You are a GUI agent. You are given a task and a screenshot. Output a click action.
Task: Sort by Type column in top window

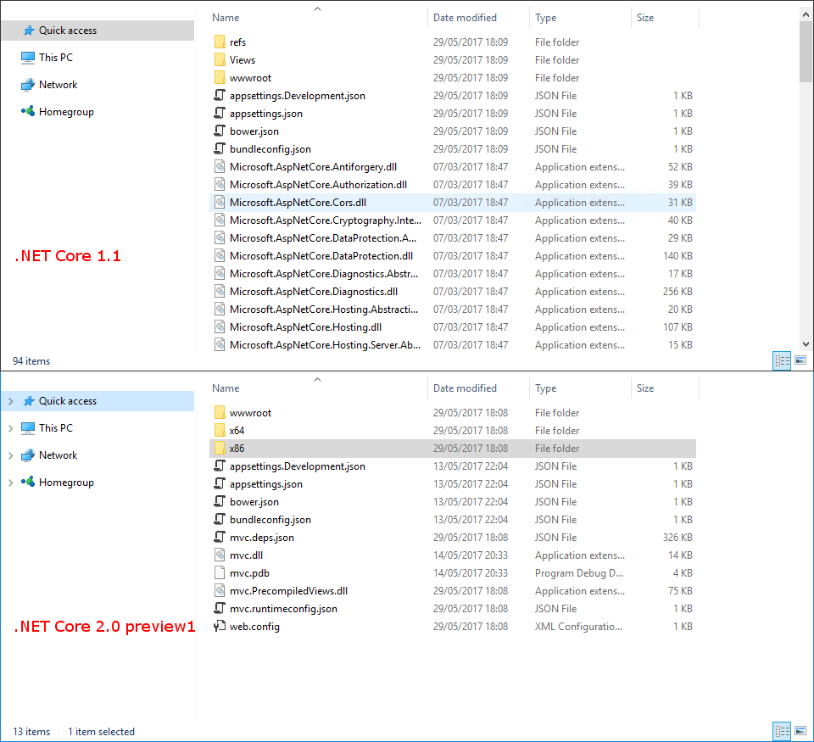[x=545, y=18]
